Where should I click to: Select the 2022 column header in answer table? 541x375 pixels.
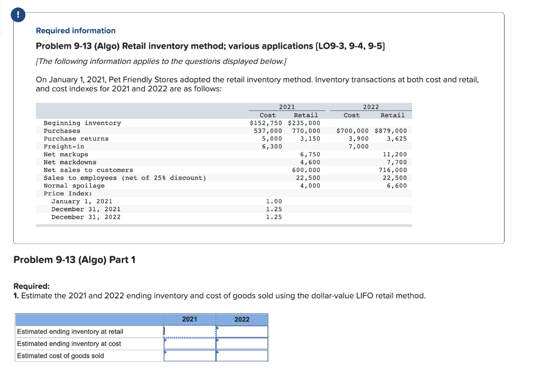tap(242, 319)
